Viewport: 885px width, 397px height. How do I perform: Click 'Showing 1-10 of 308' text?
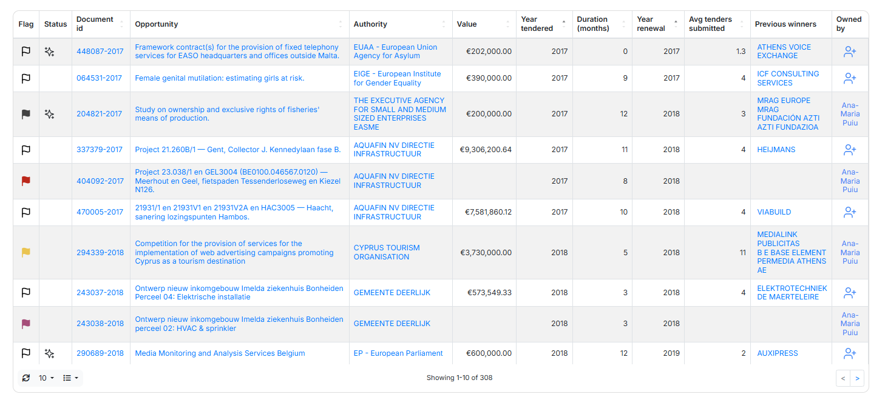(x=459, y=378)
